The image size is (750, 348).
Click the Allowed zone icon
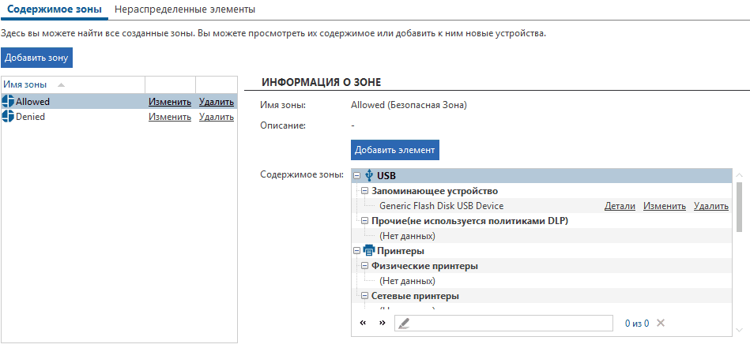[9, 101]
